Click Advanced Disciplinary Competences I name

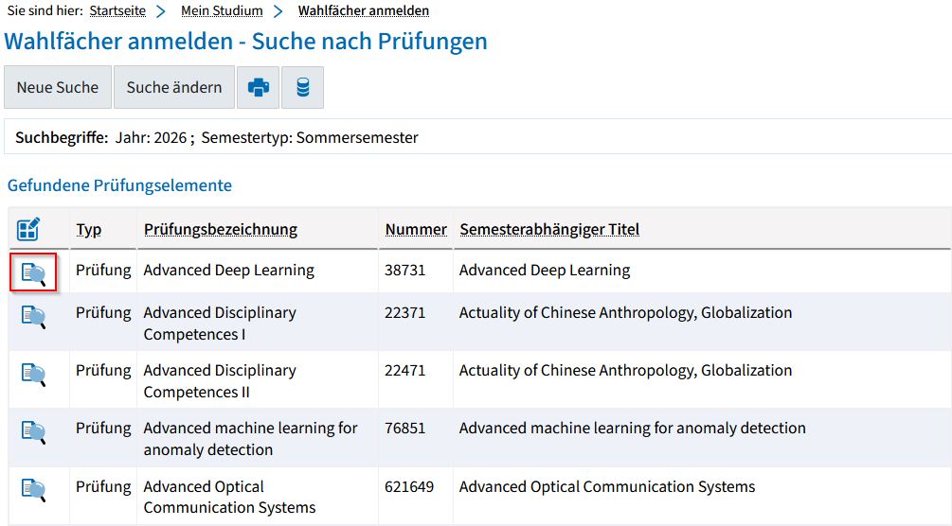pos(220,324)
